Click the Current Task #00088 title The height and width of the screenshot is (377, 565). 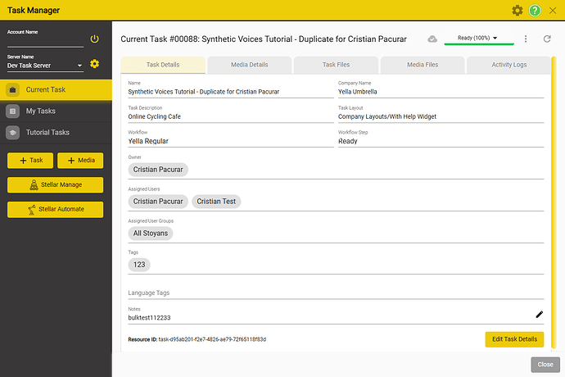pos(264,39)
